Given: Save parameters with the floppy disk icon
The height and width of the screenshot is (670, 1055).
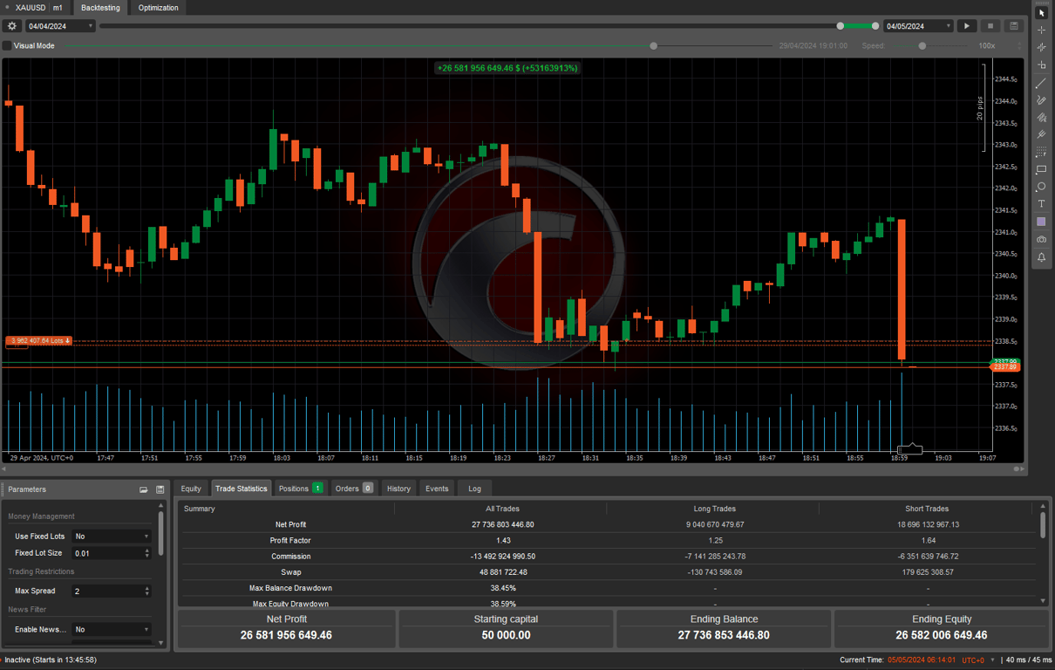Looking at the screenshot, I should [x=160, y=489].
